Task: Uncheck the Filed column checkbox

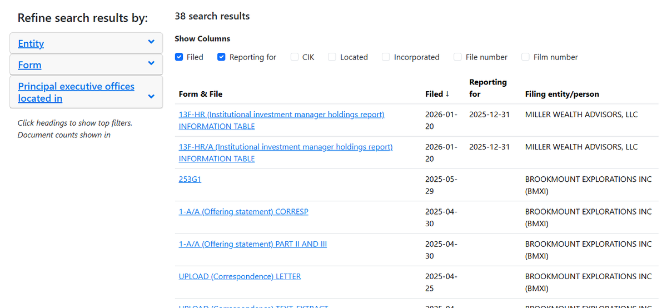Action: [179, 57]
